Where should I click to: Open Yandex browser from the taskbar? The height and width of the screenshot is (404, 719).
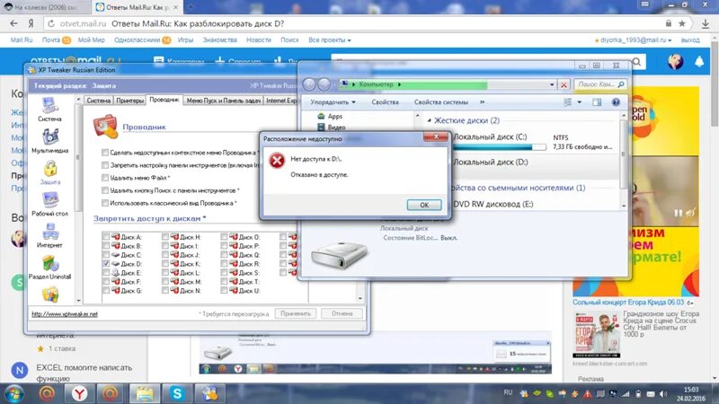pyautogui.click(x=79, y=393)
